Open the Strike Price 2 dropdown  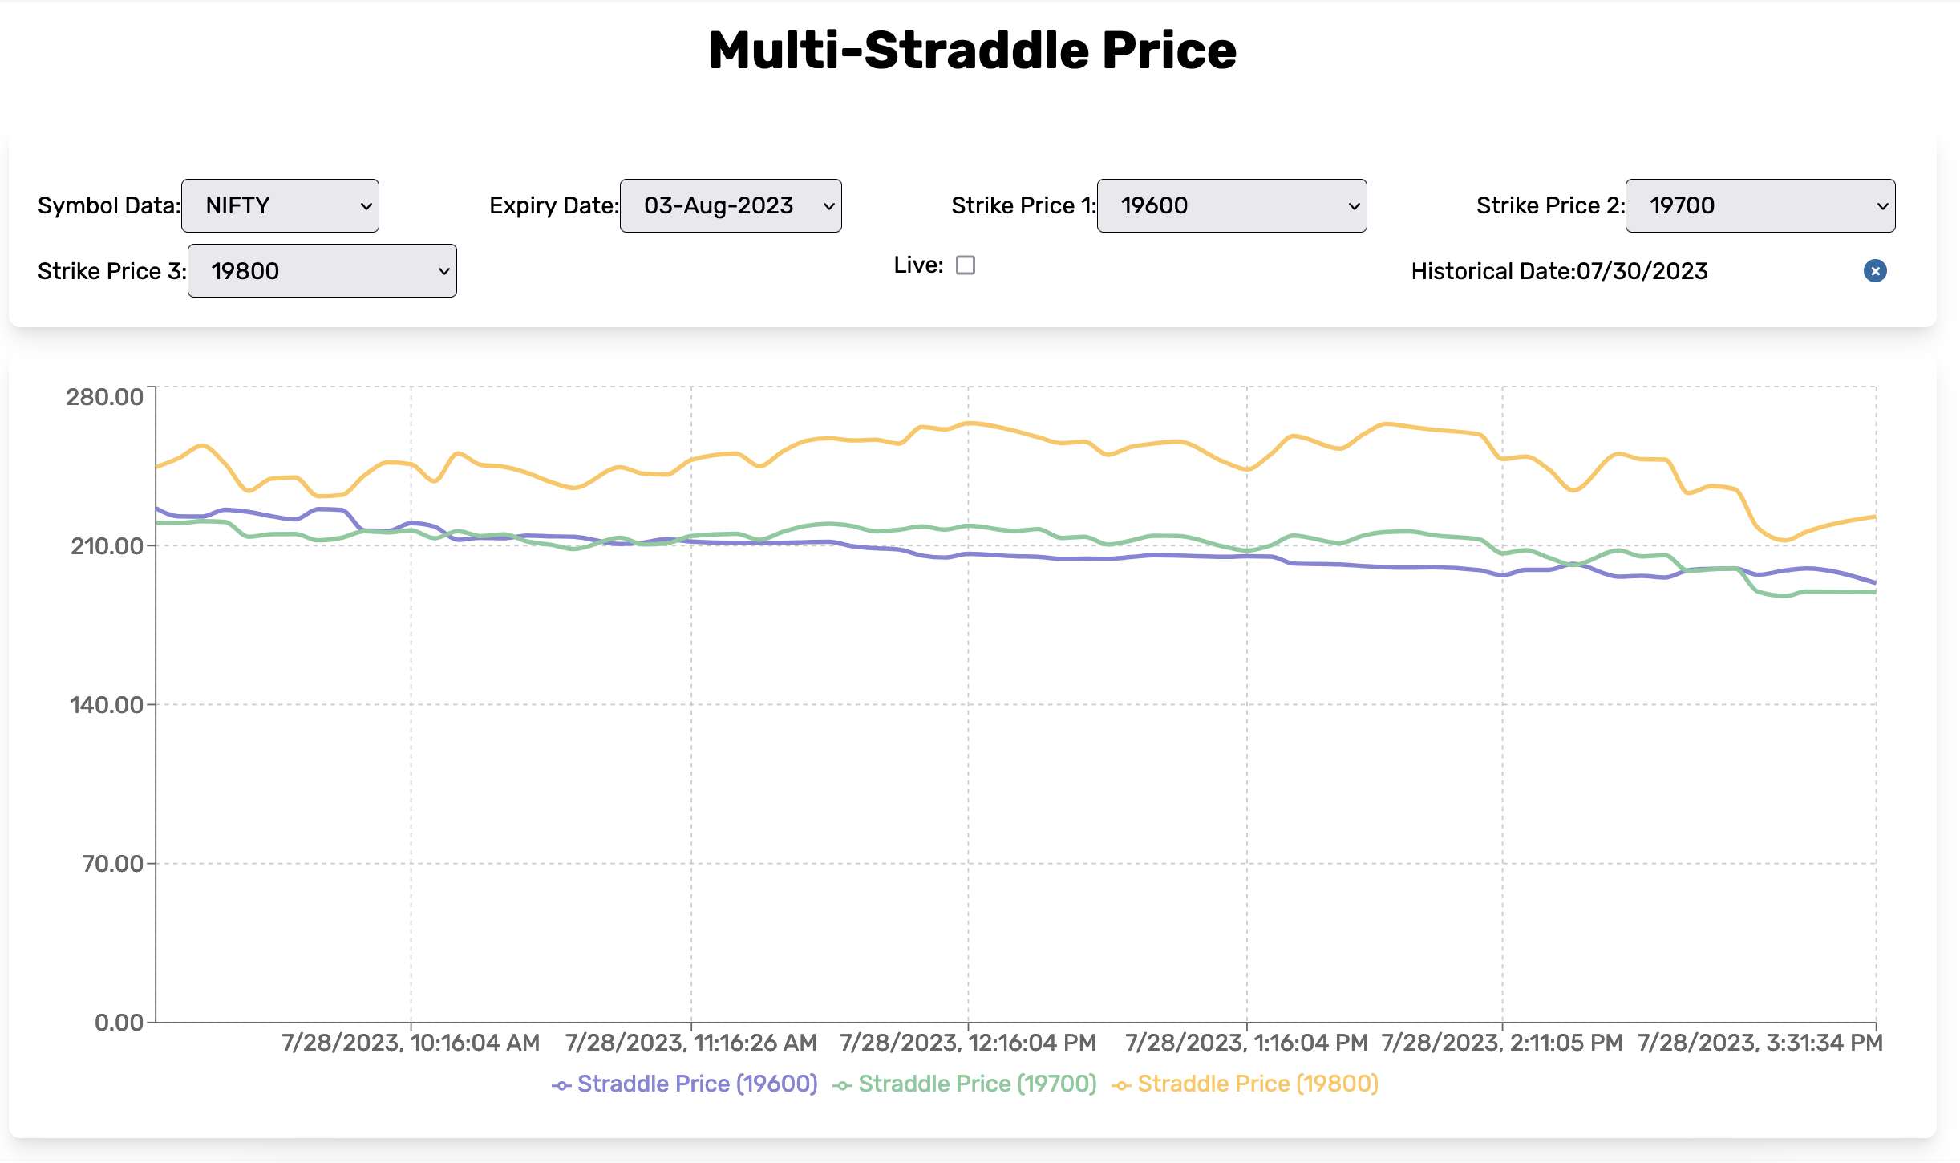(x=1760, y=206)
